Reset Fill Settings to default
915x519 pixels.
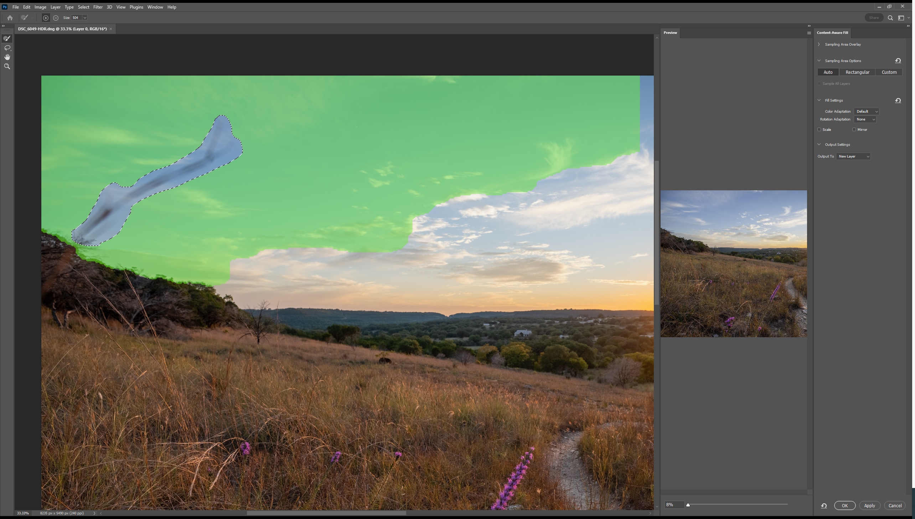[898, 101]
